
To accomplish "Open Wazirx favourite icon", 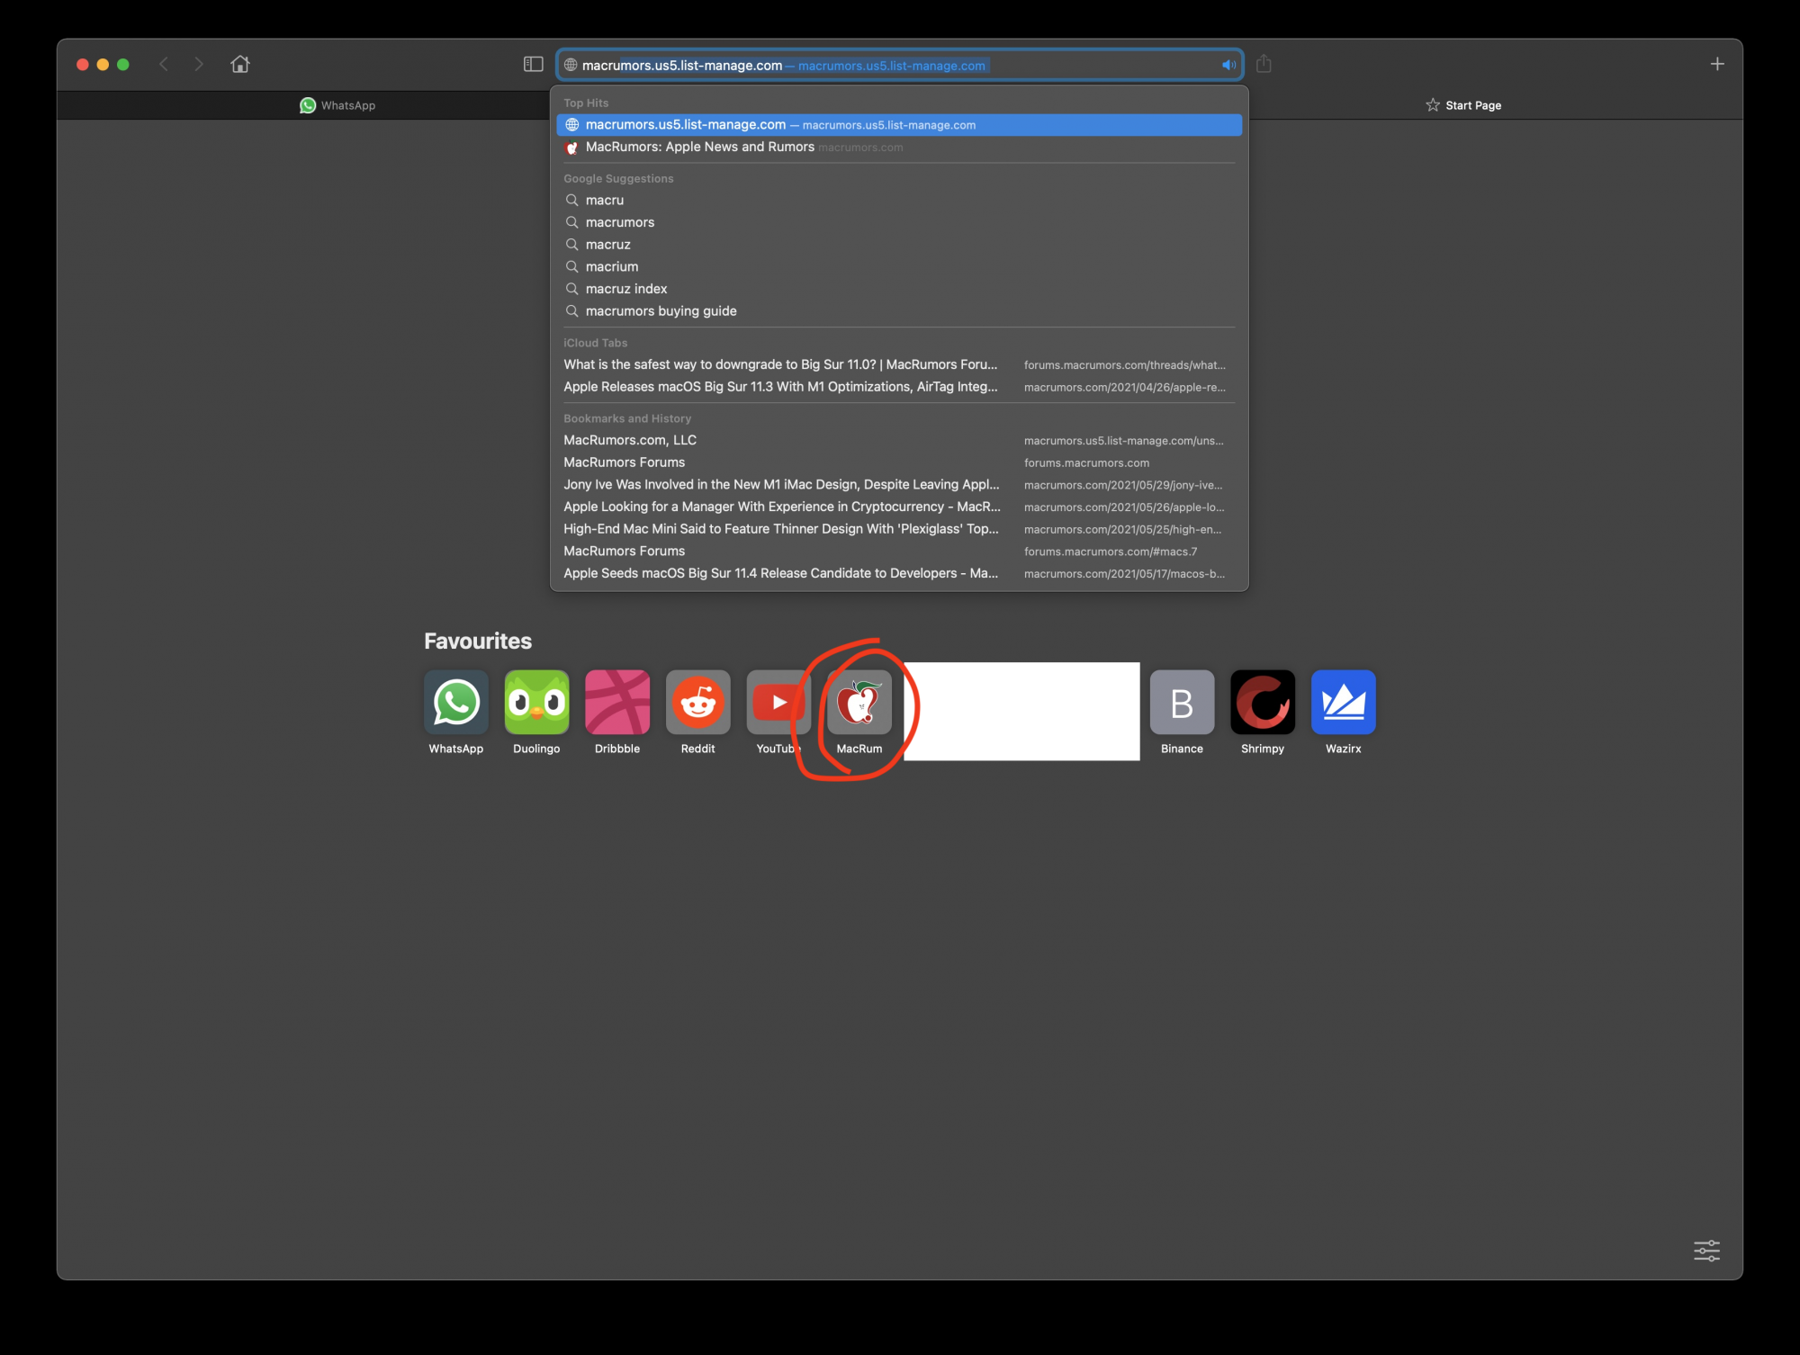I will 1343,703.
